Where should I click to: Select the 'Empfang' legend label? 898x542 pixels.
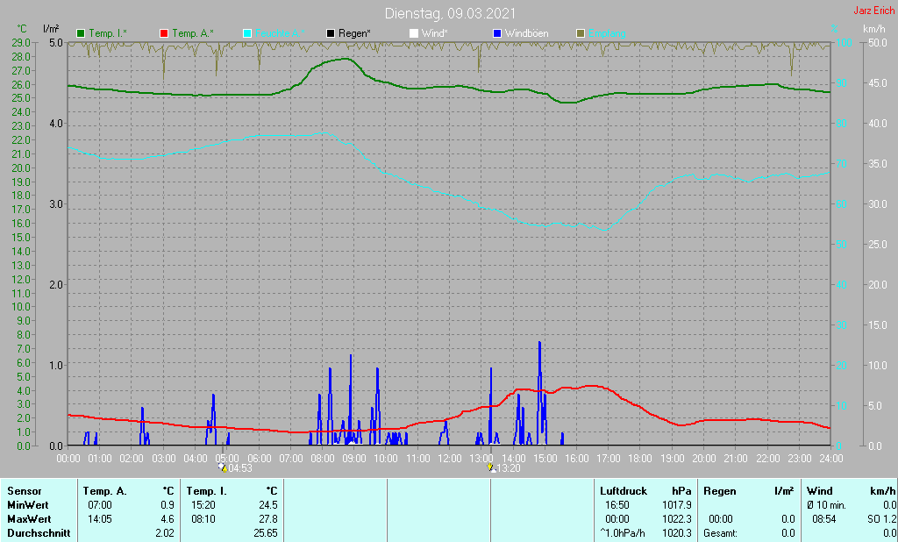point(607,34)
